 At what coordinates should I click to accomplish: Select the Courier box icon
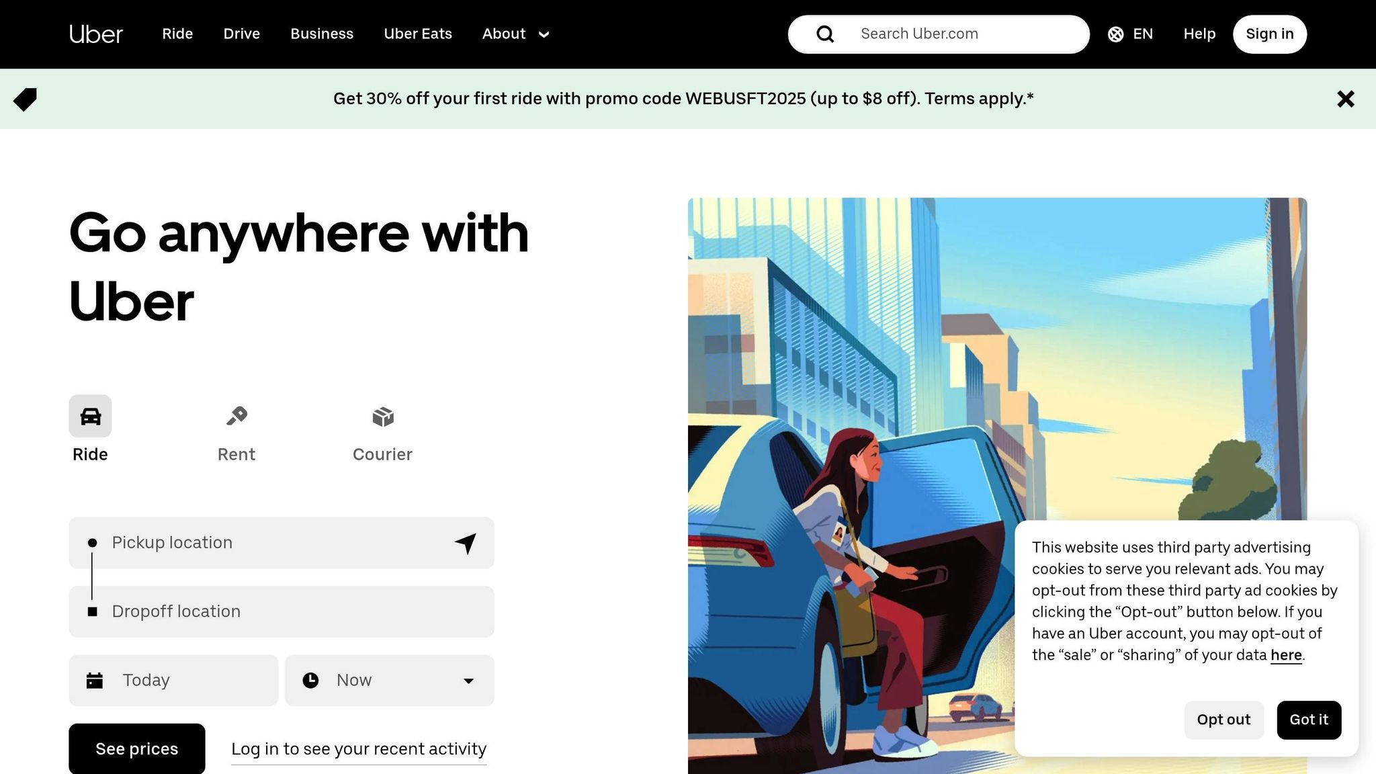coord(383,417)
